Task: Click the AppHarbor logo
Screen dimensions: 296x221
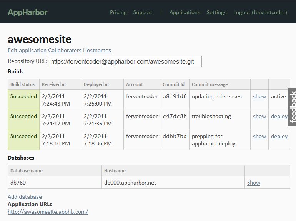Action: tap(28, 12)
